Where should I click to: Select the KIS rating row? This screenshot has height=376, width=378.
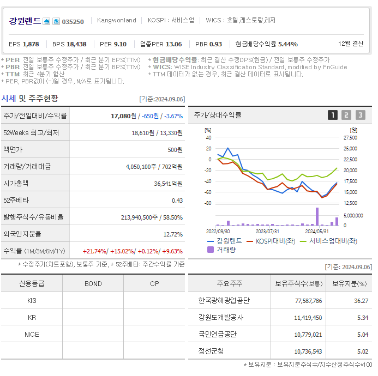pos(93,300)
